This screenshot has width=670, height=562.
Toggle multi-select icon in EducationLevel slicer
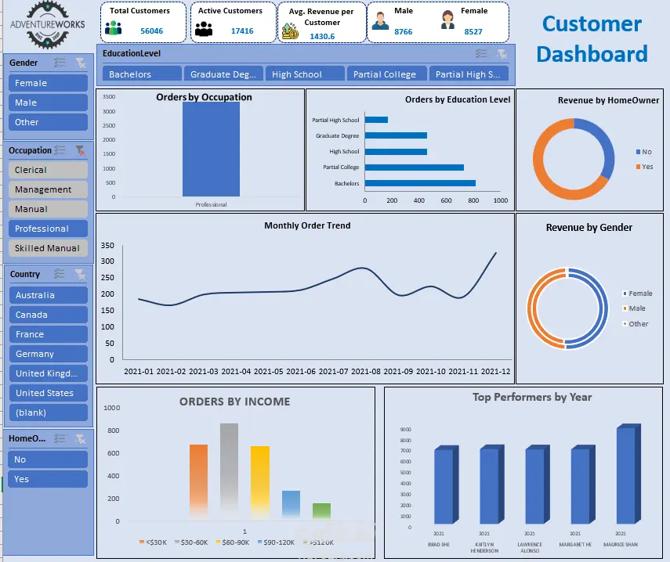(481, 53)
